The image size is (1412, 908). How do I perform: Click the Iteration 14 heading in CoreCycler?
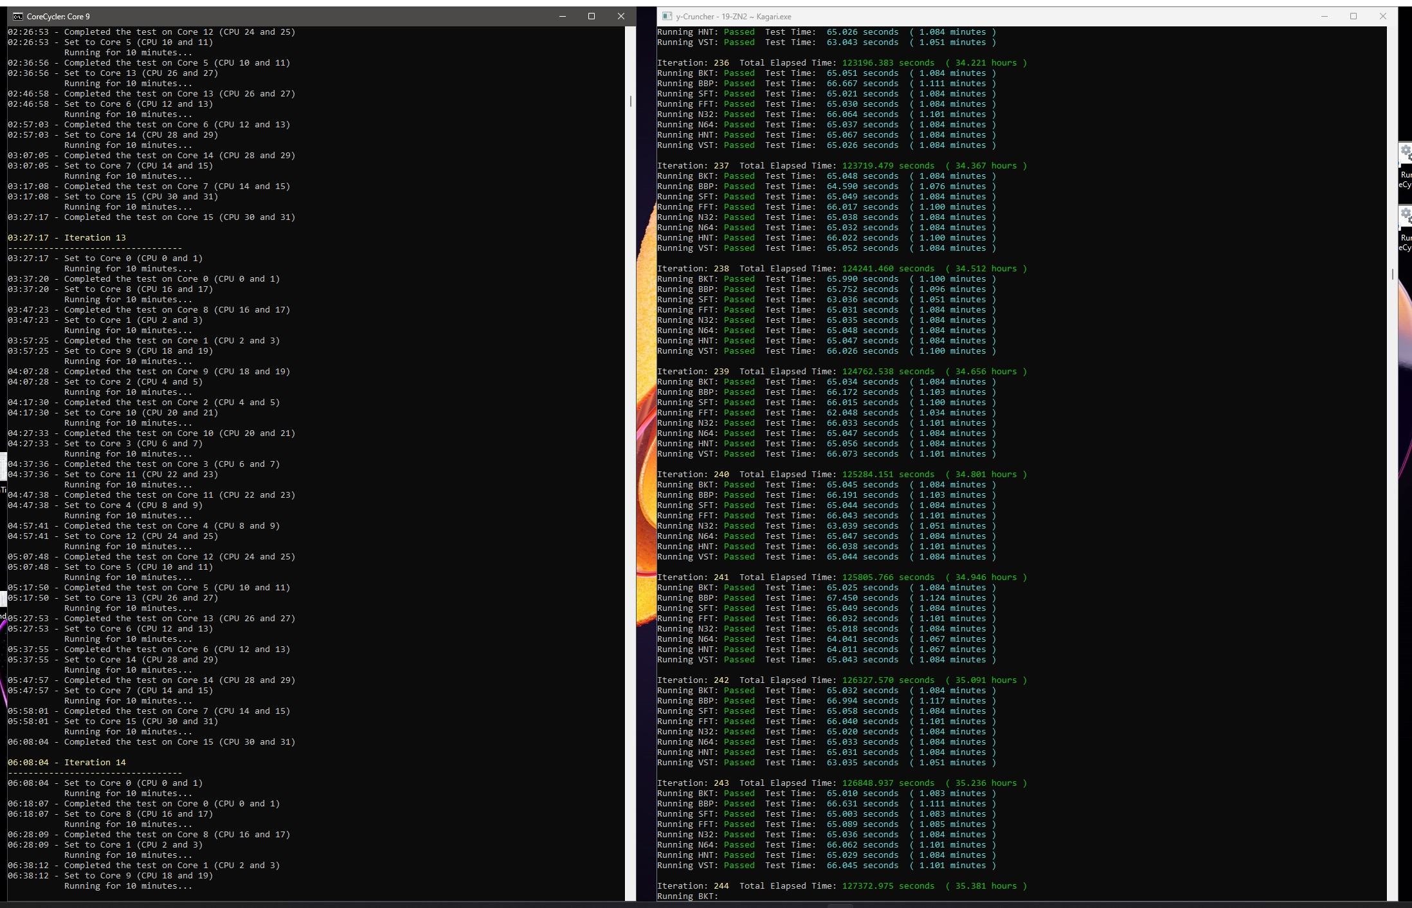pos(95,763)
